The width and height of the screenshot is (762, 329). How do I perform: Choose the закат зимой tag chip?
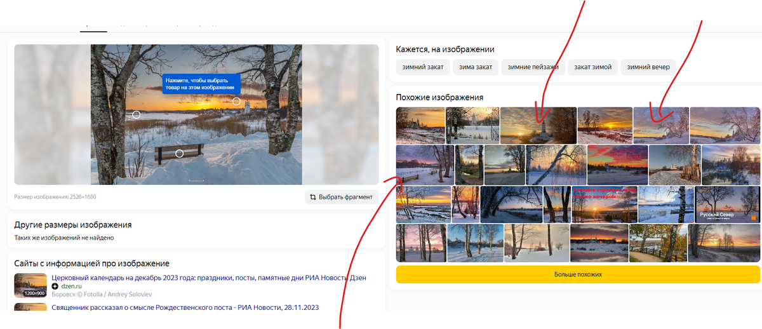pyautogui.click(x=592, y=67)
